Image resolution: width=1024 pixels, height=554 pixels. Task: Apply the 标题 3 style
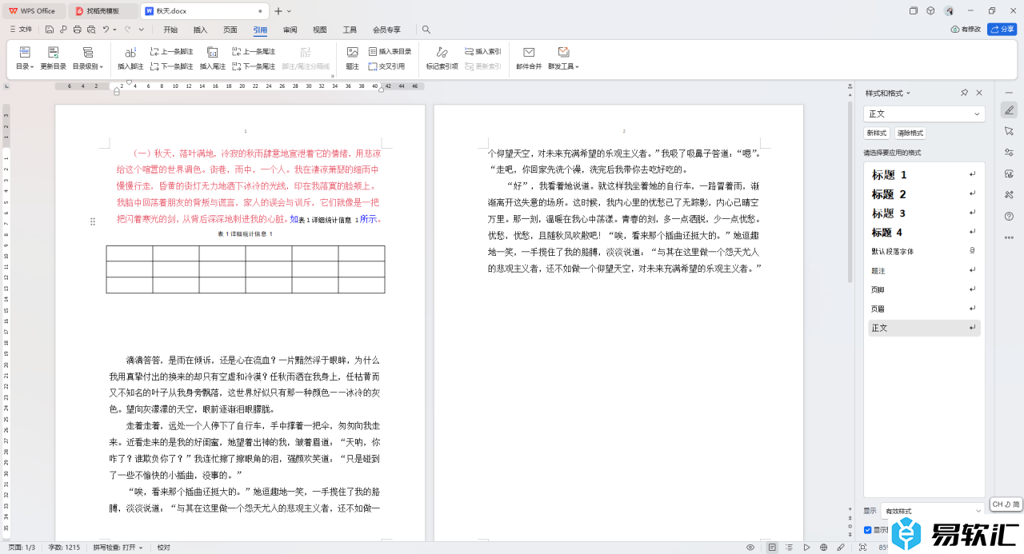[924, 213]
